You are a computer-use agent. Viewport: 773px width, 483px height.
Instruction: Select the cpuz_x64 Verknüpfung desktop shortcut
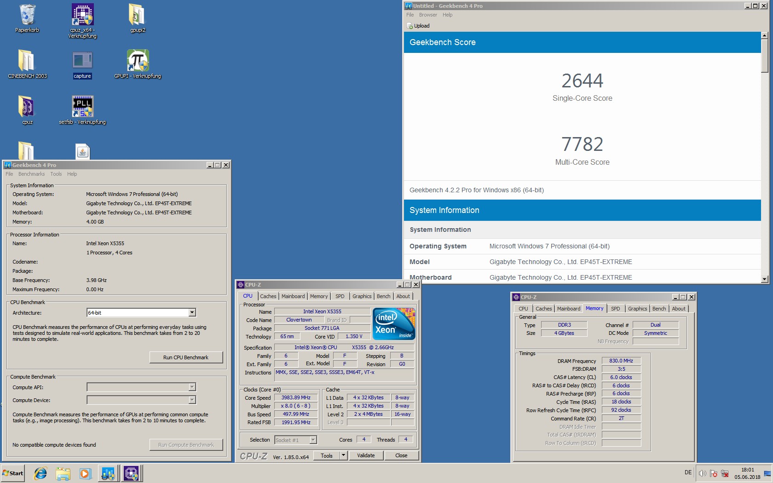click(x=82, y=21)
